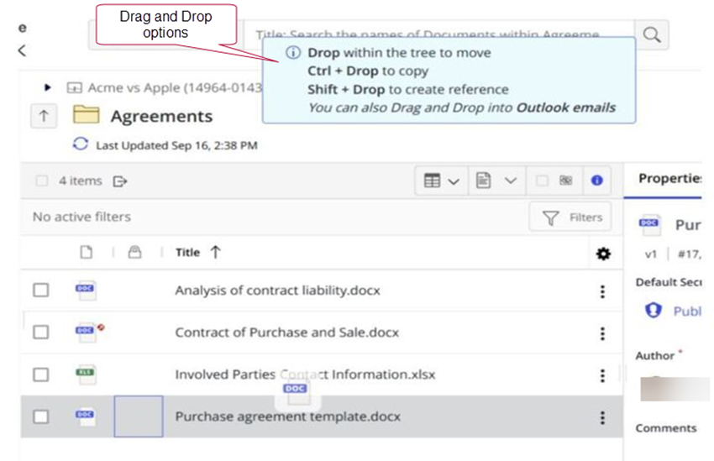Click the export icon next to 4 items
714x461 pixels.
point(120,181)
